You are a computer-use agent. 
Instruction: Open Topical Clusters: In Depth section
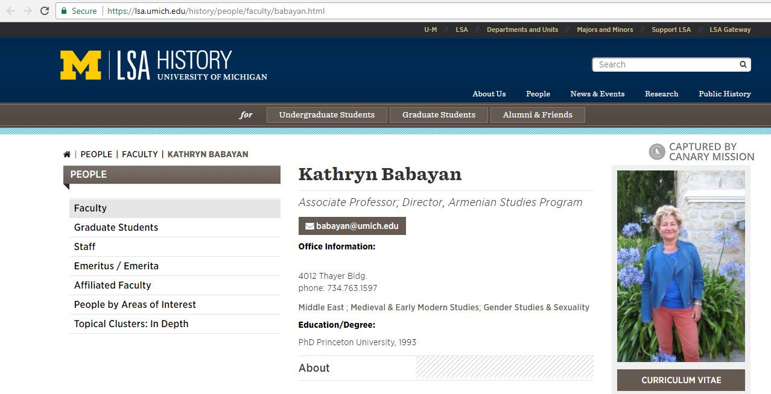coord(131,324)
